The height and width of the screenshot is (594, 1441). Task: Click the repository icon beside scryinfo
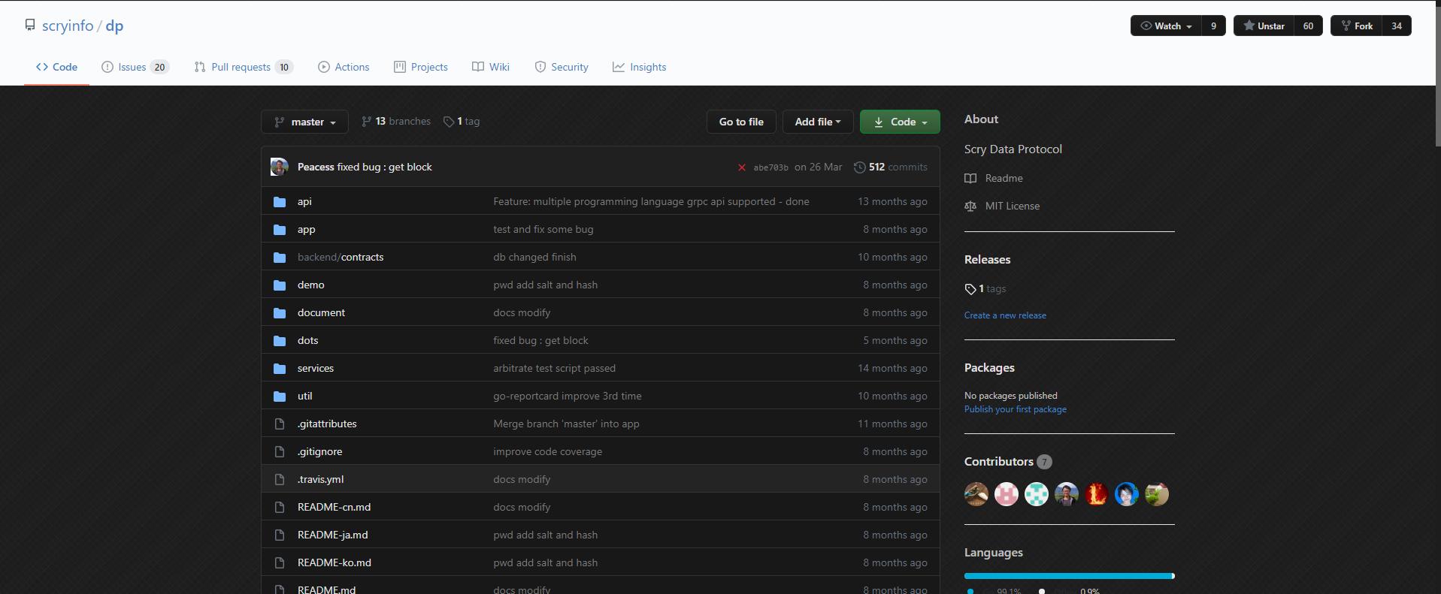tap(30, 26)
